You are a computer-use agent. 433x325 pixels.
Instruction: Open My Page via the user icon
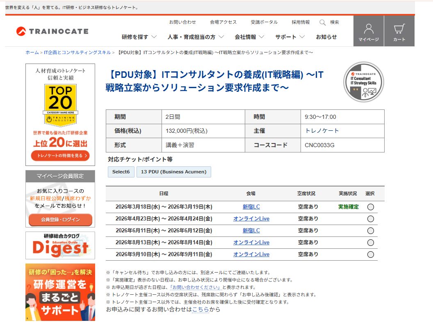pos(368,30)
